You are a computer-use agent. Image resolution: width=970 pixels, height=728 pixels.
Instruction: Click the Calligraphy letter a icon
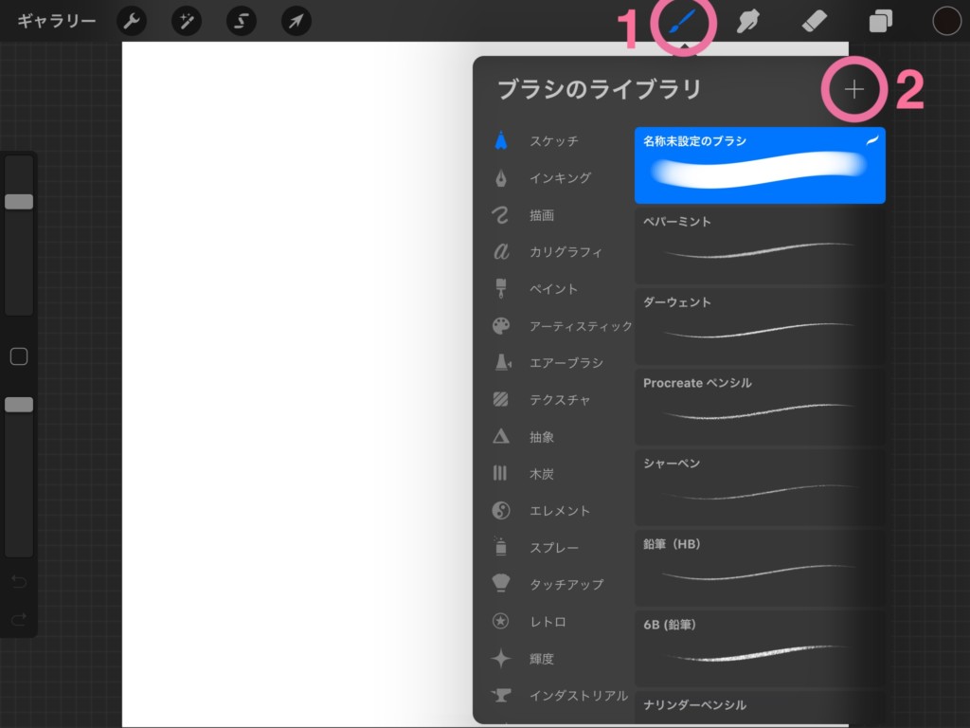coord(501,251)
